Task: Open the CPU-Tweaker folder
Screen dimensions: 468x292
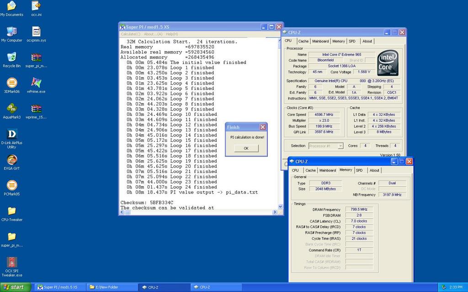Action: coord(11,211)
